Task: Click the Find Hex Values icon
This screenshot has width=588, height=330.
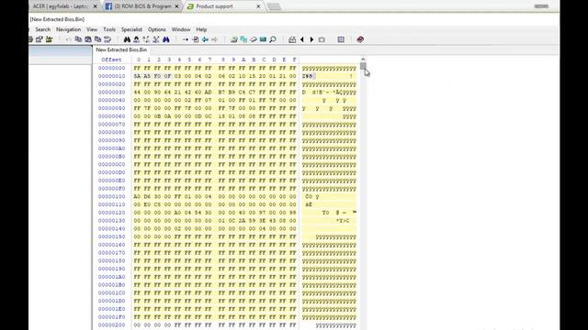Action: pyautogui.click(x=137, y=39)
